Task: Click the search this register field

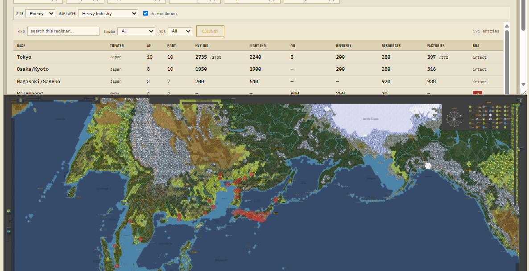Action: pyautogui.click(x=63, y=31)
